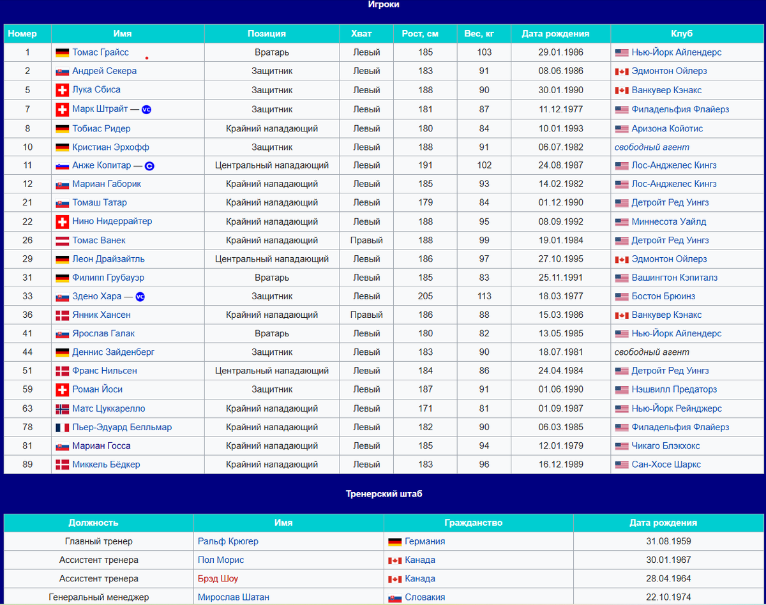Follow the Нью-Йорк Рейнджерс club link

point(677,408)
